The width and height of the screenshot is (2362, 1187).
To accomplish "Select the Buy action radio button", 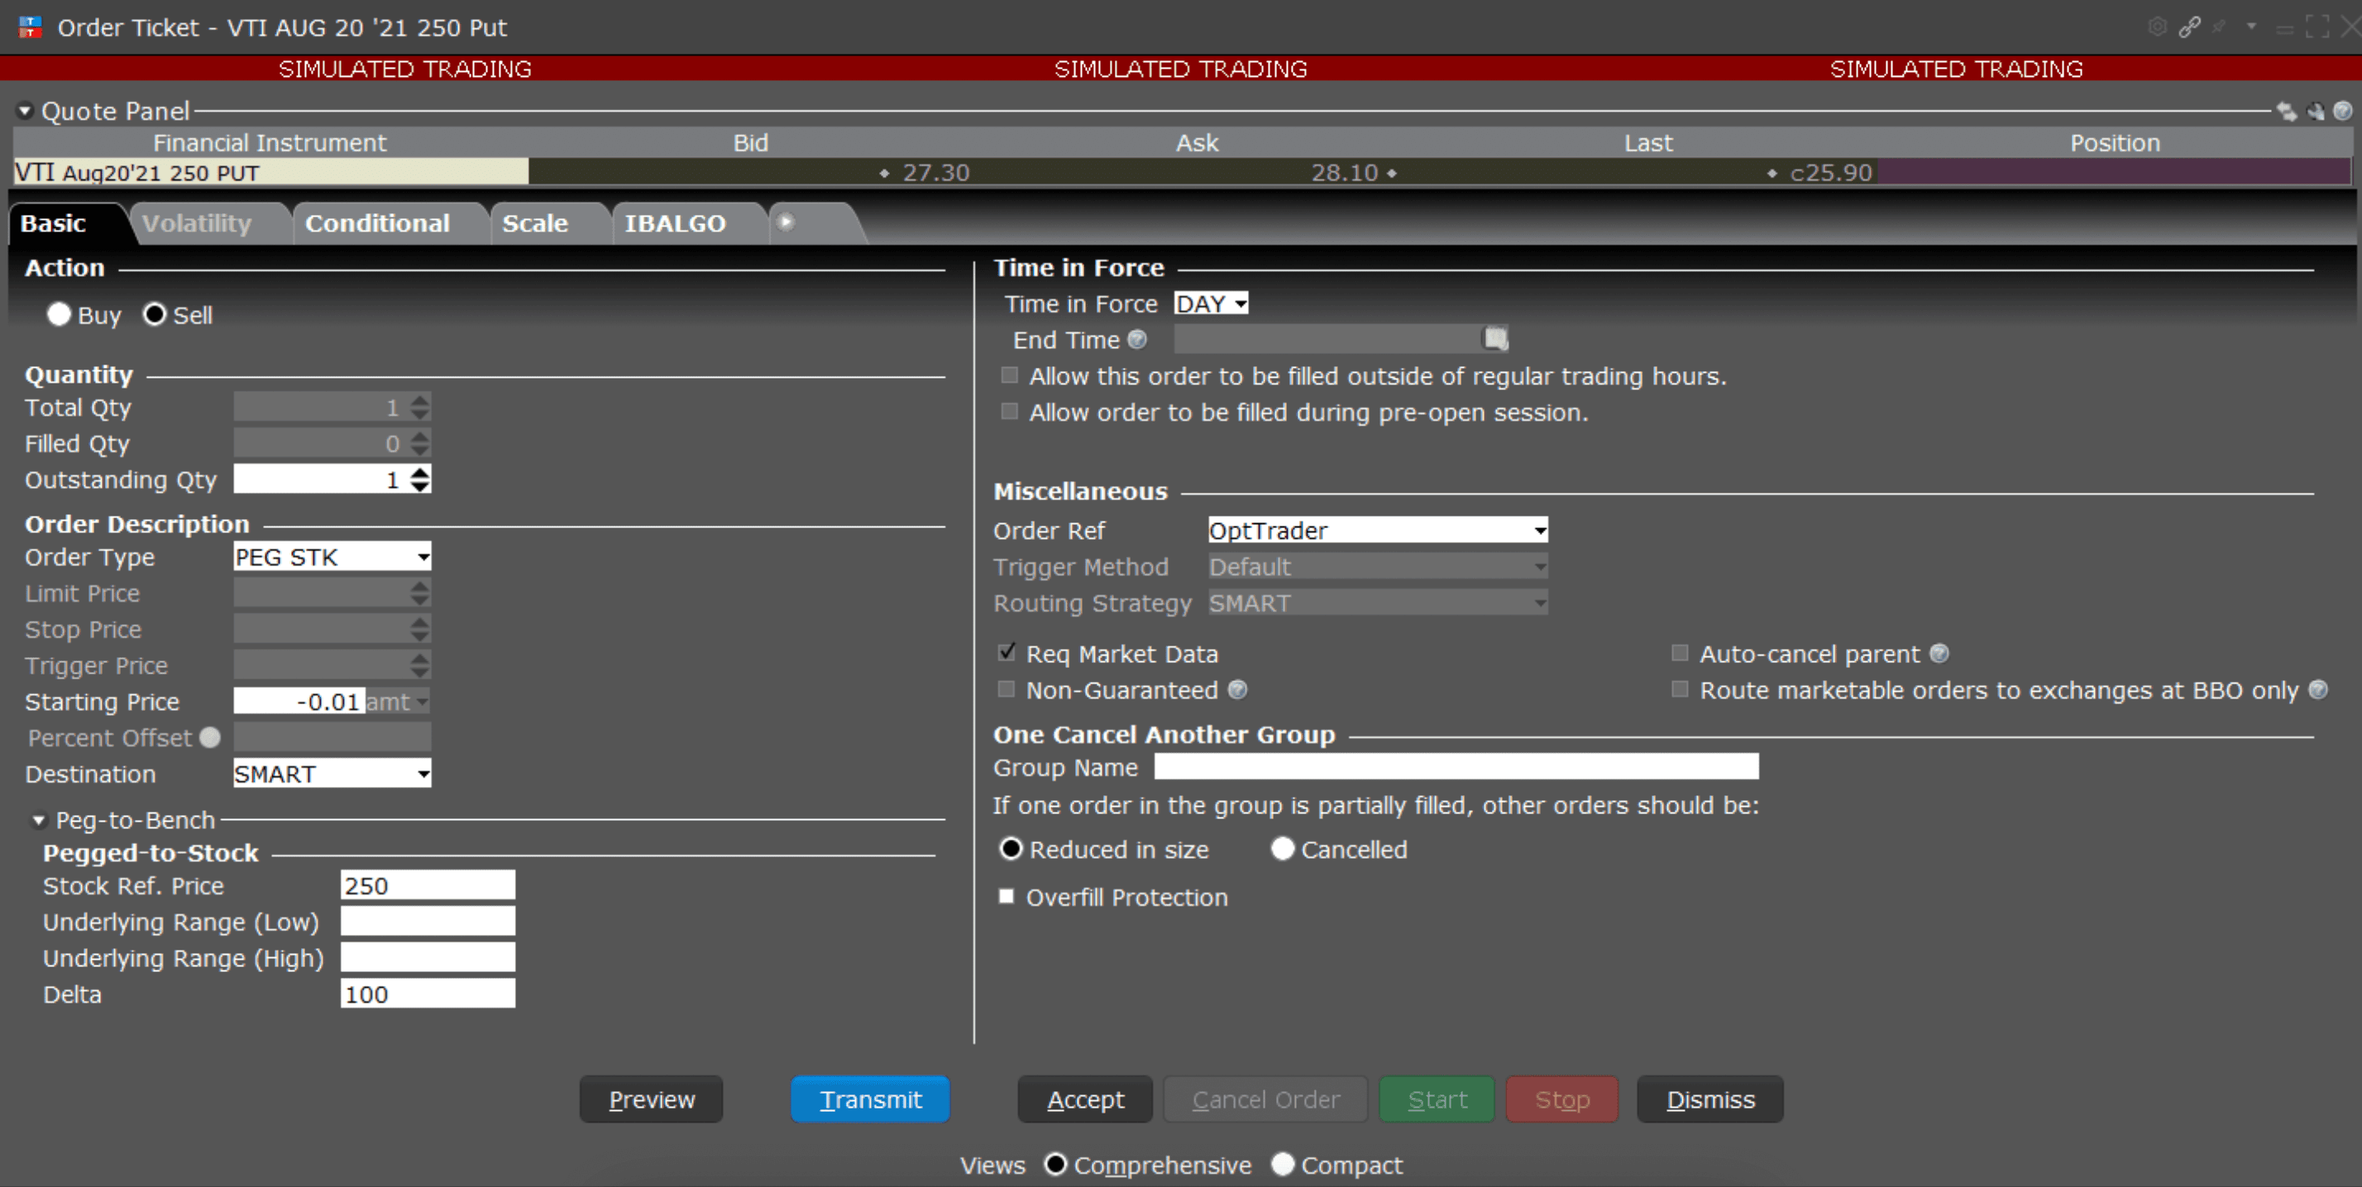I will click(60, 314).
